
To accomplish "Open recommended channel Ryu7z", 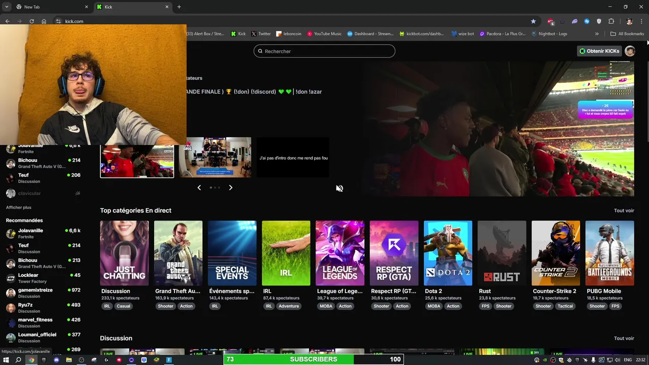I will (x=43, y=308).
